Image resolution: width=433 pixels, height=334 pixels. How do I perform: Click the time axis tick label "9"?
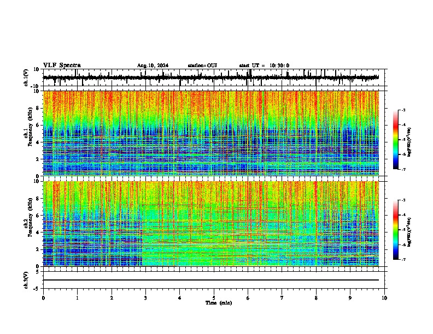click(350, 298)
